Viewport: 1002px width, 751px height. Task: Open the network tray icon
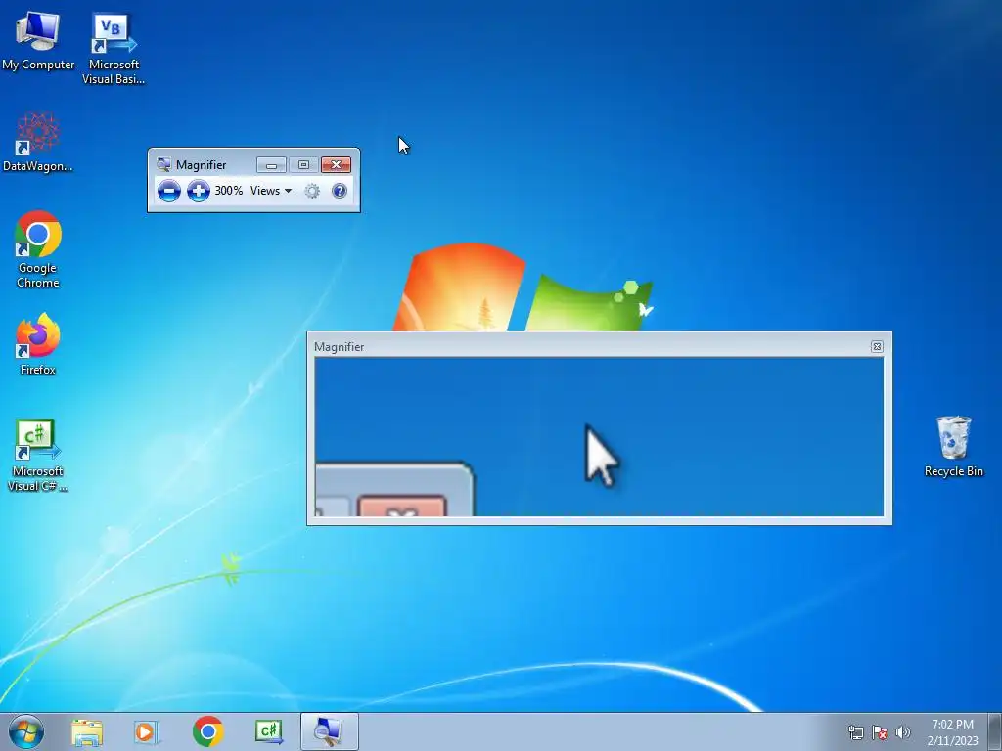(x=855, y=732)
